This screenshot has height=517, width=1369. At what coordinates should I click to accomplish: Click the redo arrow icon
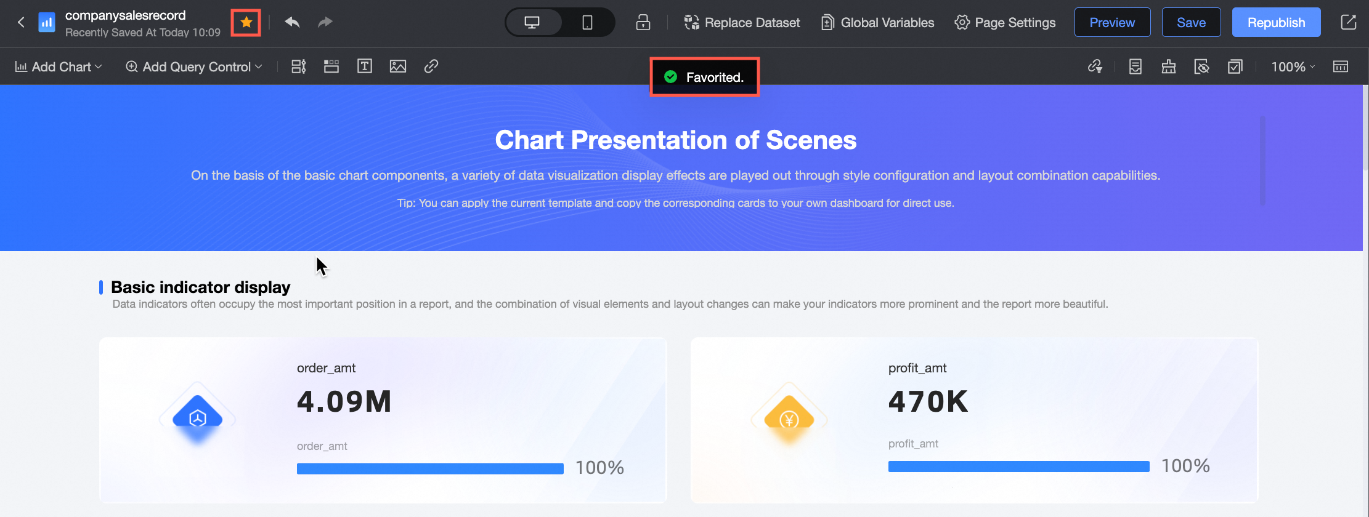[x=325, y=23]
